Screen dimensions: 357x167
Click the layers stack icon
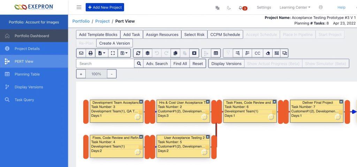(147, 53)
